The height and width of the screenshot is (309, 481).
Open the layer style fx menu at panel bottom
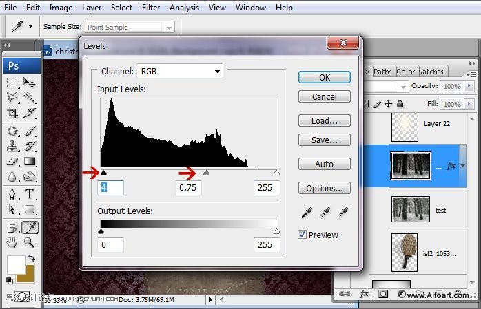(x=365, y=295)
